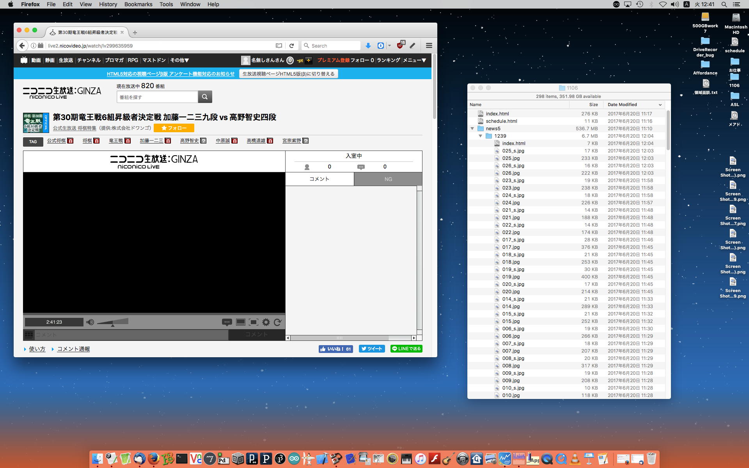Screen dimensions: 749x468
Task: Open the Bookmarks menu
Action: [x=138, y=4]
